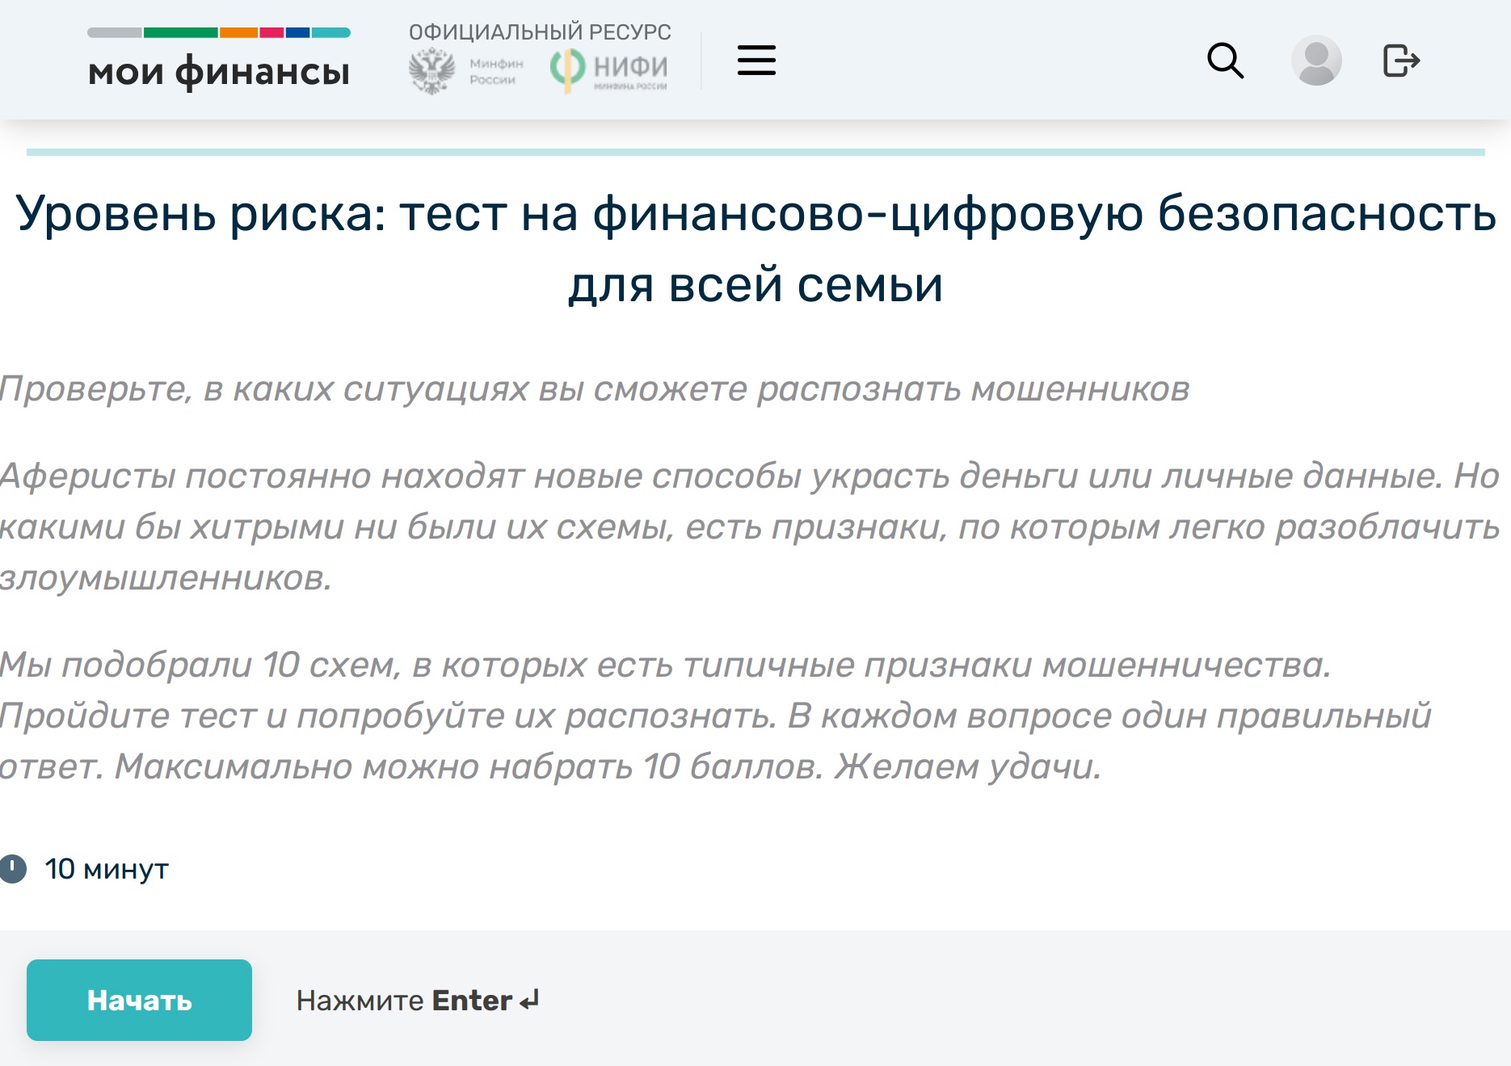Click the Минфин России eagle emblem

(x=431, y=71)
